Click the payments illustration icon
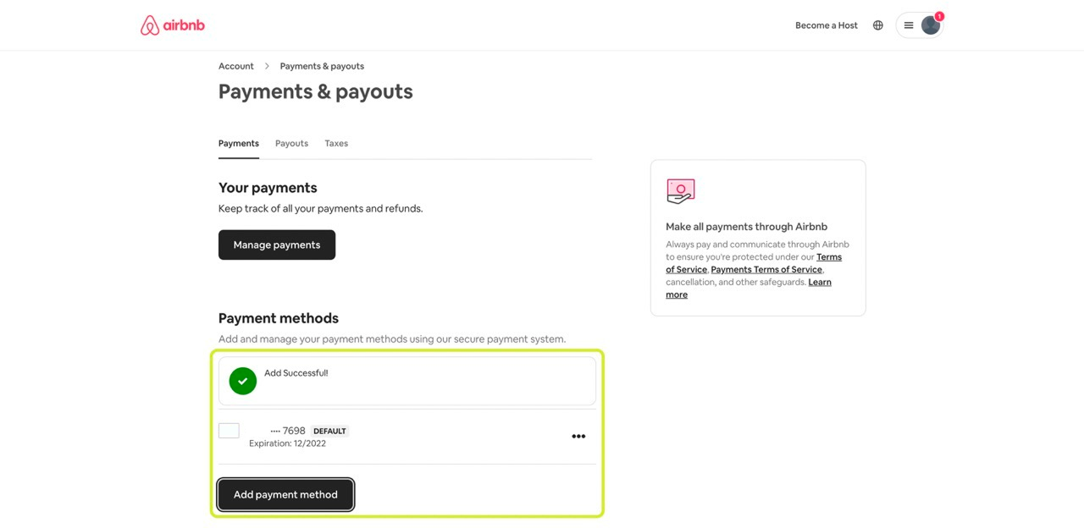This screenshot has height=528, width=1084. [680, 191]
